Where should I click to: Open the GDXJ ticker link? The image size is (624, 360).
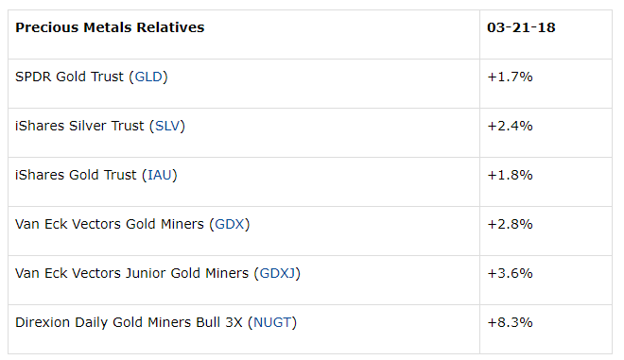click(277, 273)
